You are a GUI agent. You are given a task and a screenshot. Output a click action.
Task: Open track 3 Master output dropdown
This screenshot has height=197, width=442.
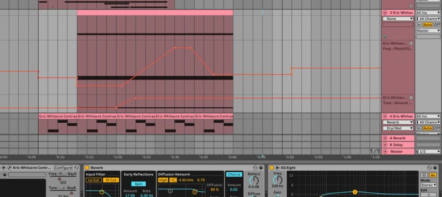[428, 30]
